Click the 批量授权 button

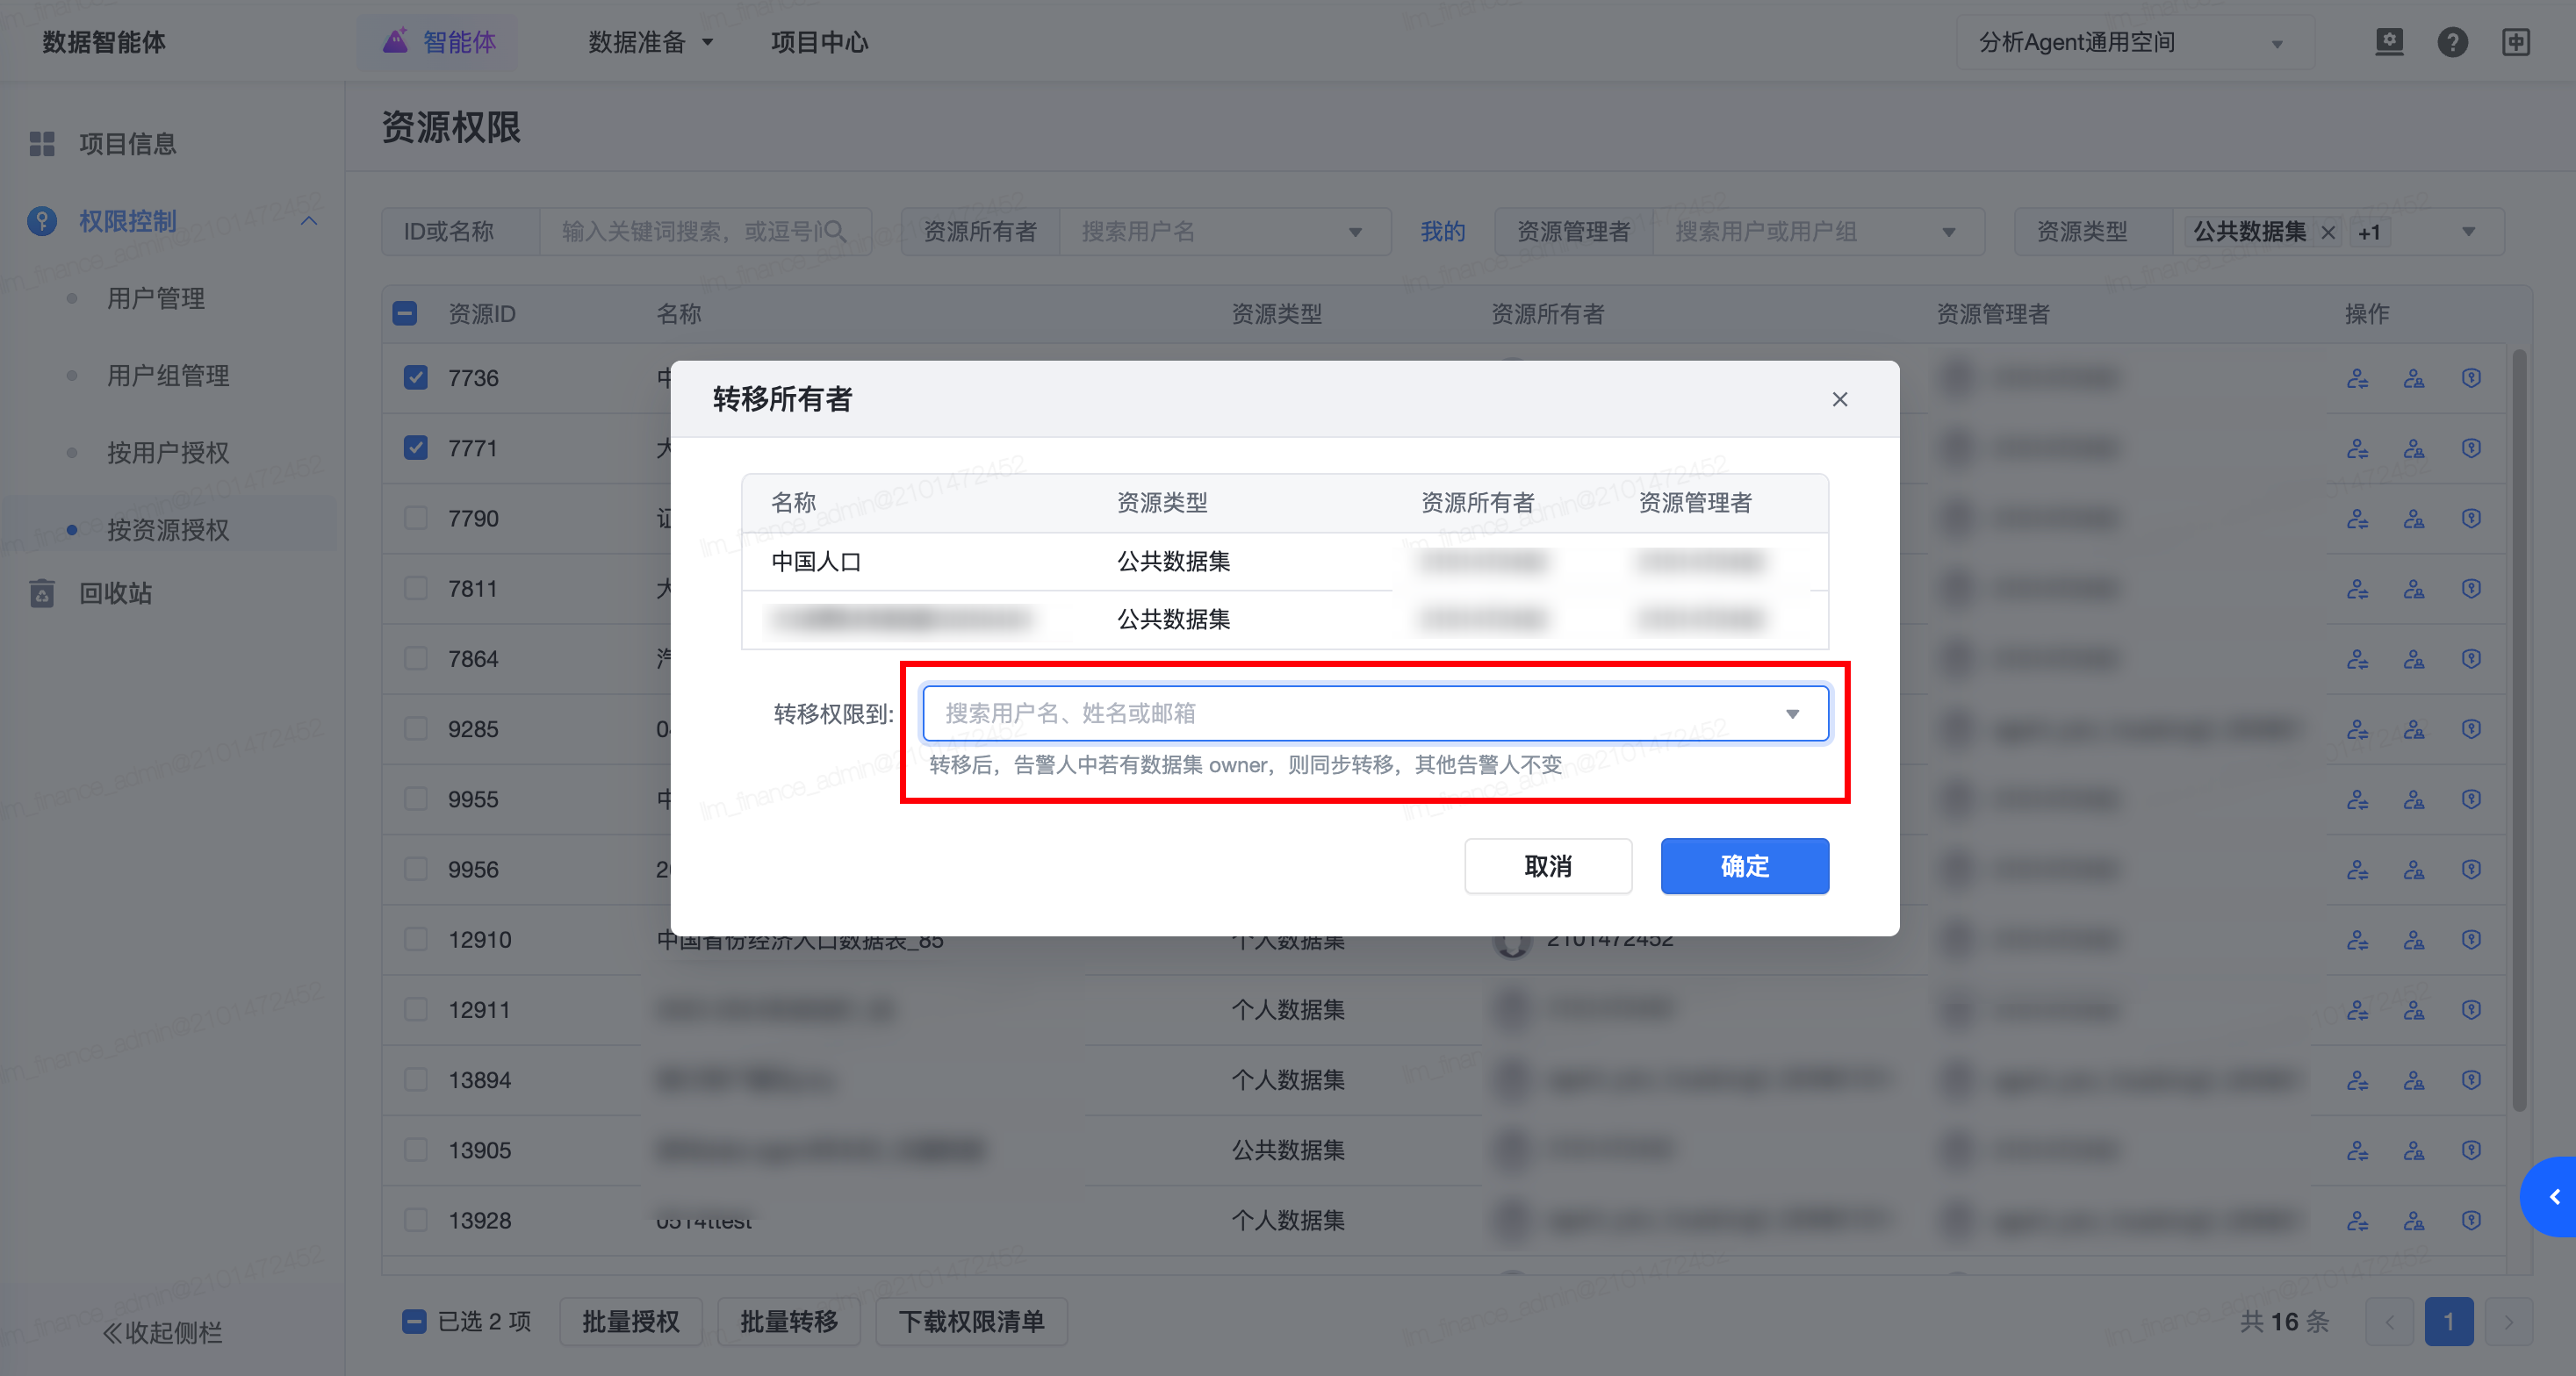tap(631, 1322)
